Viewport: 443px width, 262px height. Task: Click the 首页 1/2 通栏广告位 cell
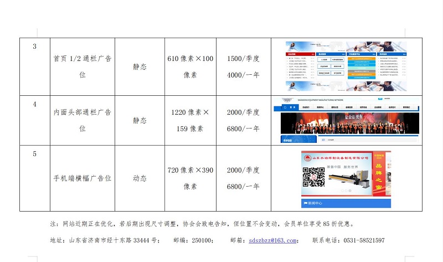(83, 66)
